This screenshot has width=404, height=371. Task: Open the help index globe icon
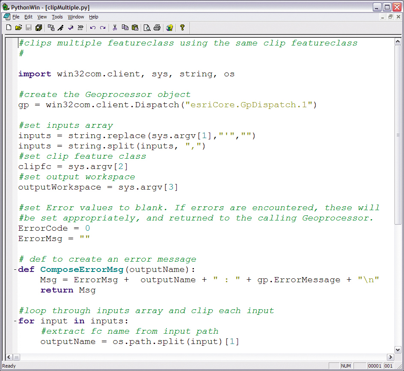click(169, 27)
